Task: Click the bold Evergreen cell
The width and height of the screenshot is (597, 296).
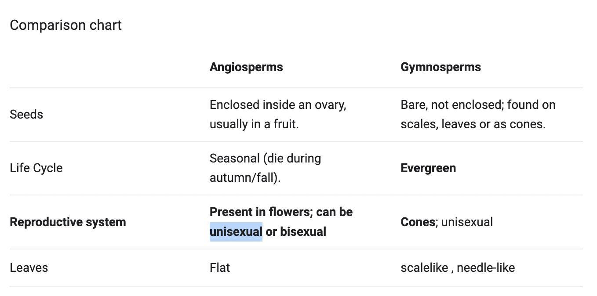Action: [428, 168]
